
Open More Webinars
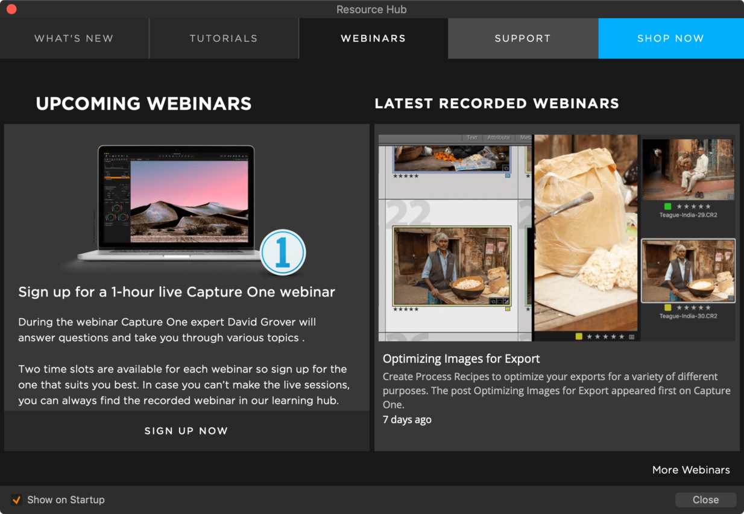(691, 469)
